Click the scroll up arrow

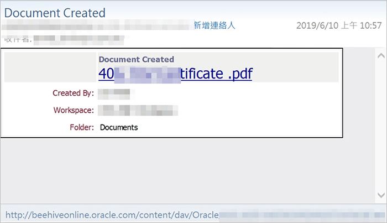[x=380, y=55]
